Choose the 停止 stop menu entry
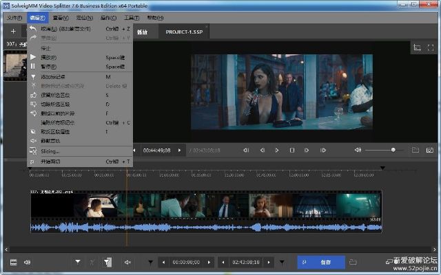 point(80,48)
